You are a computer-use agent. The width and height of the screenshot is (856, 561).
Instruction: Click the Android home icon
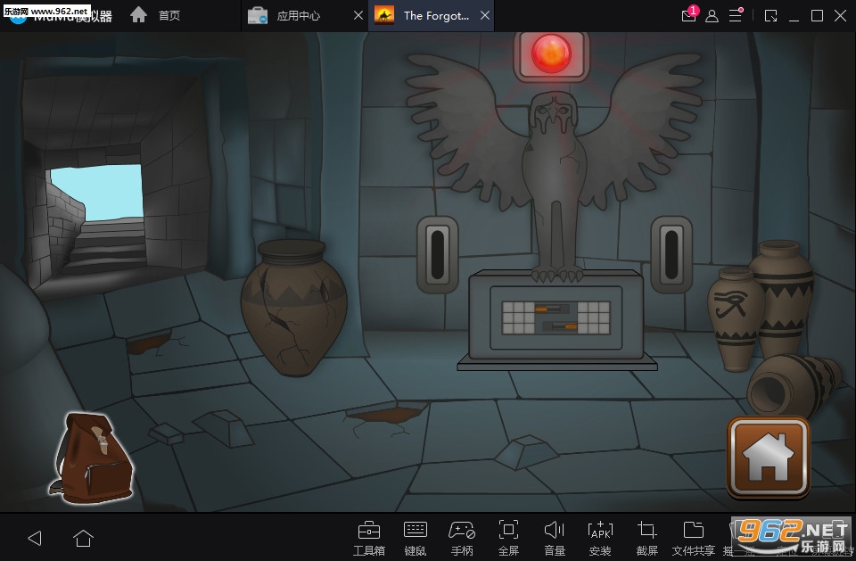point(83,538)
